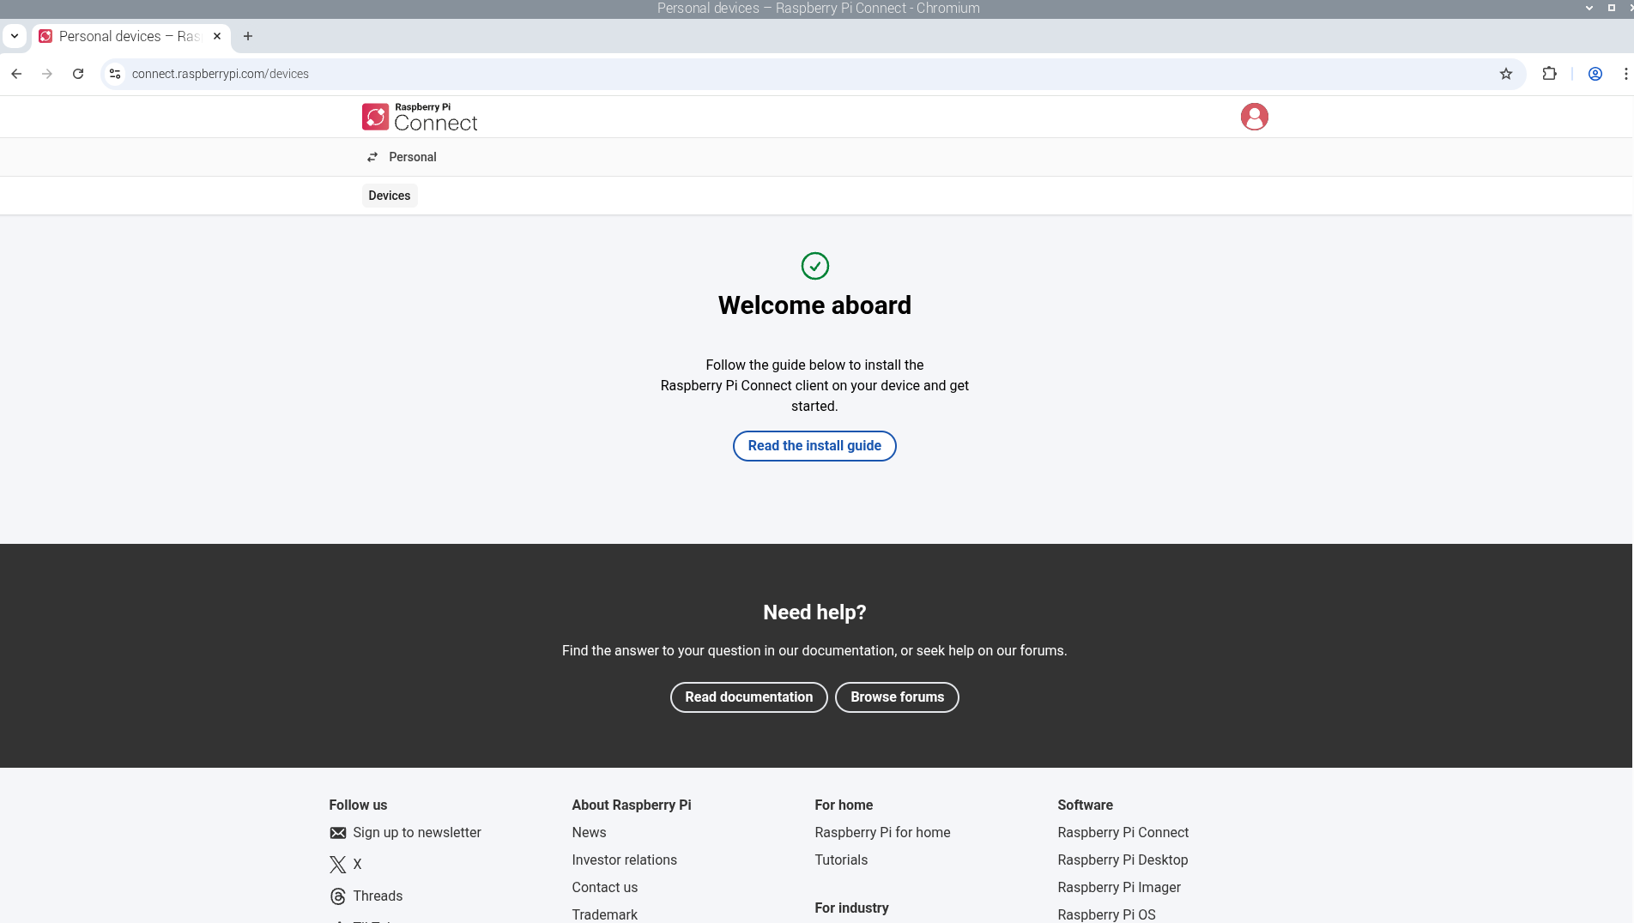Click Read the install guide button
This screenshot has height=923, width=1634.
pyautogui.click(x=814, y=446)
